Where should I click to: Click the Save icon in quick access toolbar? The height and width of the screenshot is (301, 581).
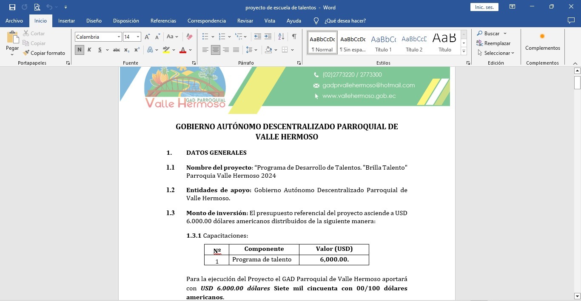pyautogui.click(x=12, y=7)
